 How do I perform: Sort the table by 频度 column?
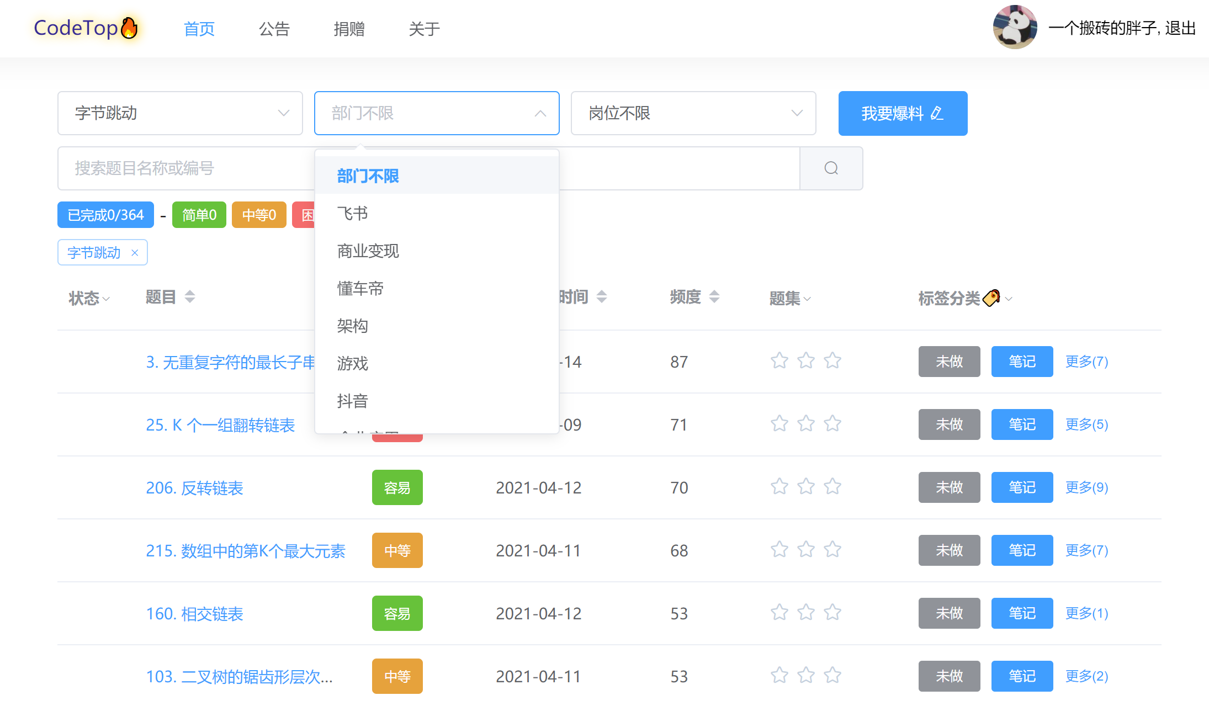pyautogui.click(x=715, y=296)
